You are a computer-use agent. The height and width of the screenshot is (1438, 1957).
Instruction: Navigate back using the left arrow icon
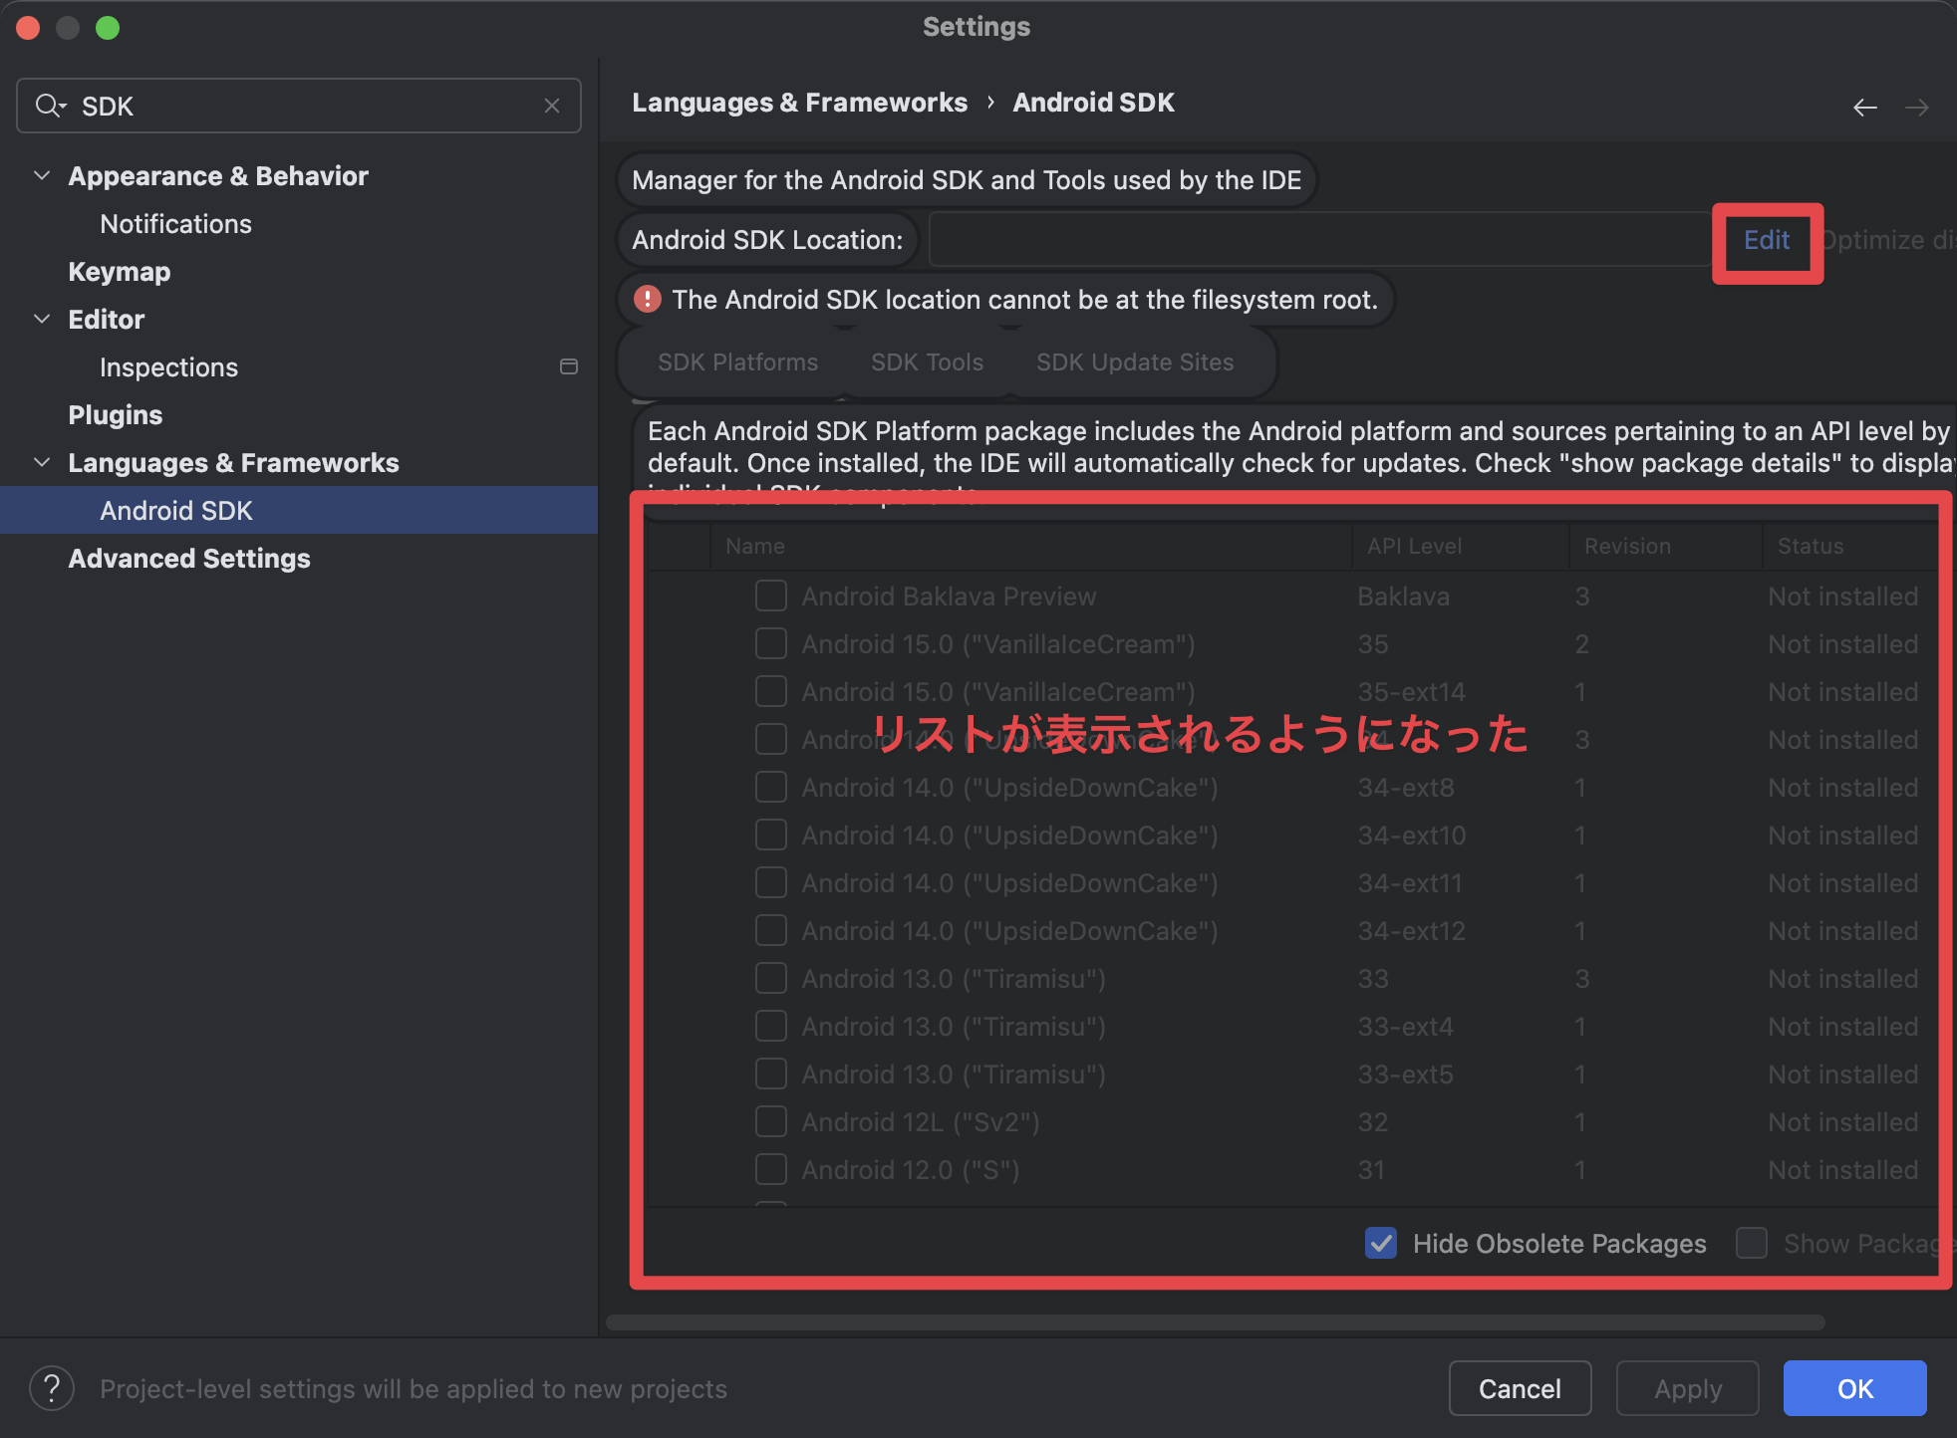tap(1864, 107)
